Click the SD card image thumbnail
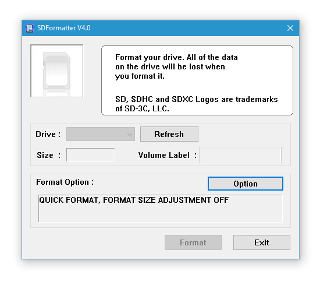327x285 pixels. pos(56,71)
